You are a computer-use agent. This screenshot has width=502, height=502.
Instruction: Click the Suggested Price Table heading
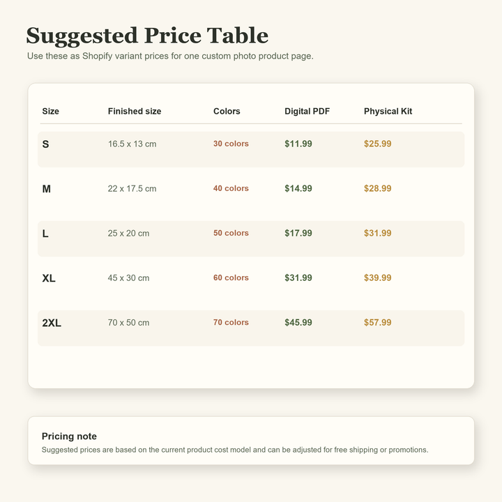[147, 36]
